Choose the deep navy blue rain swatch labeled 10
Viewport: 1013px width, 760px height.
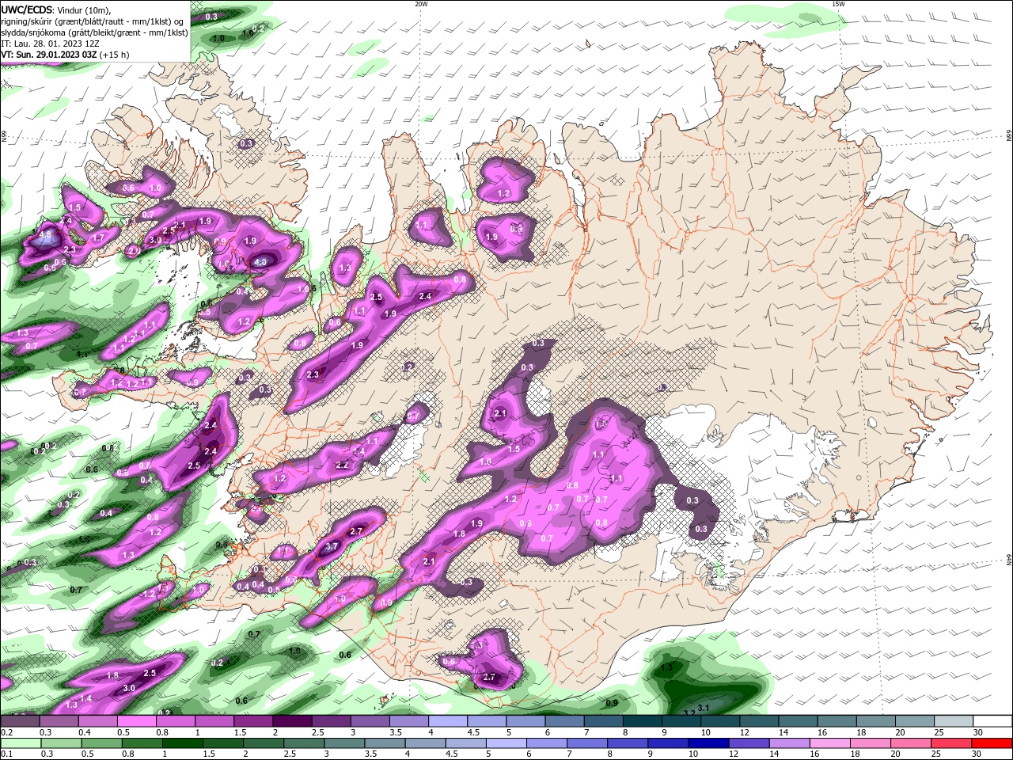click(x=710, y=743)
